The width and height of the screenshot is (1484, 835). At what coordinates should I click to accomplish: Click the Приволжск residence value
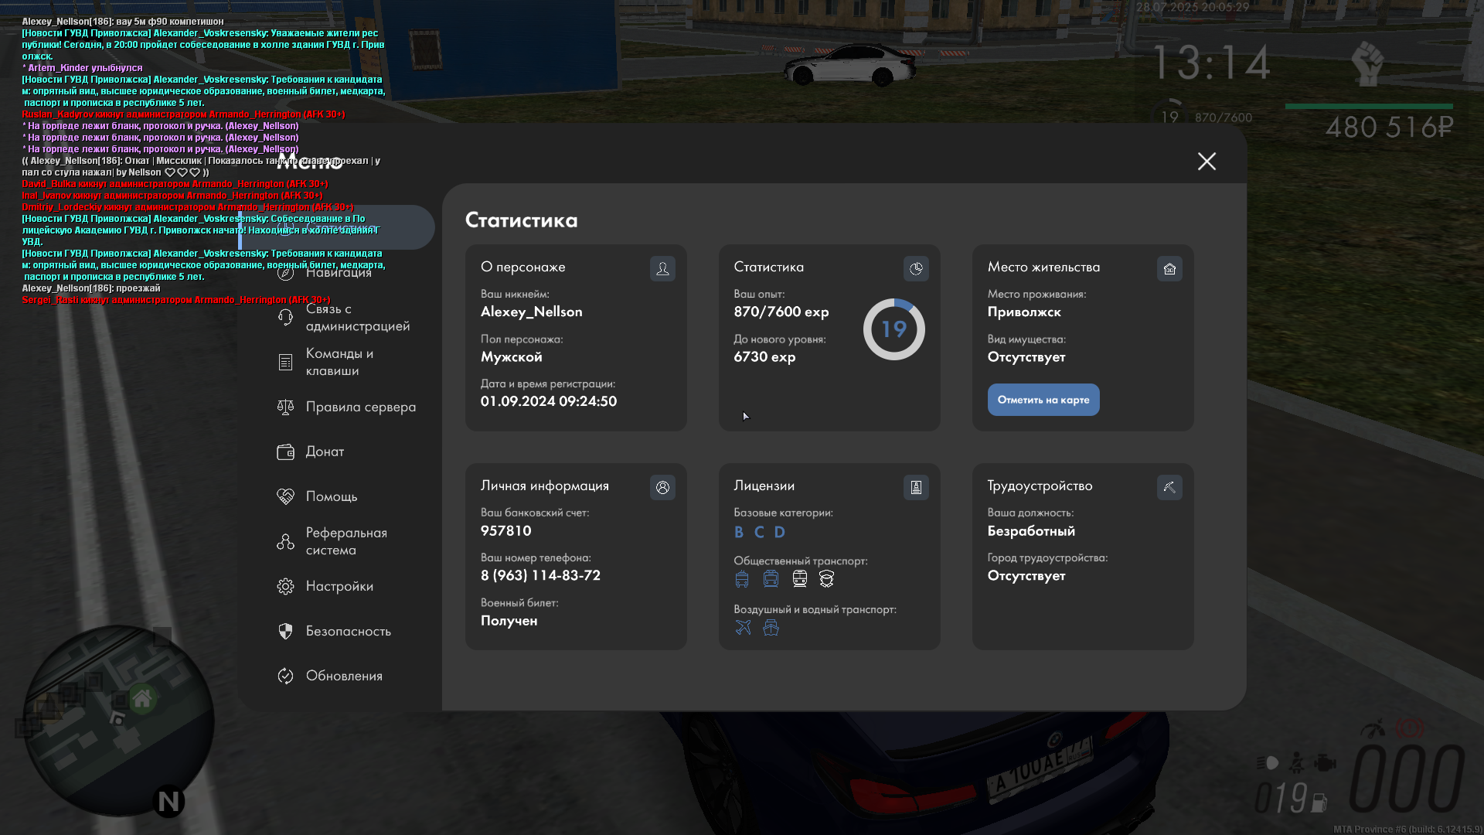tap(1024, 312)
